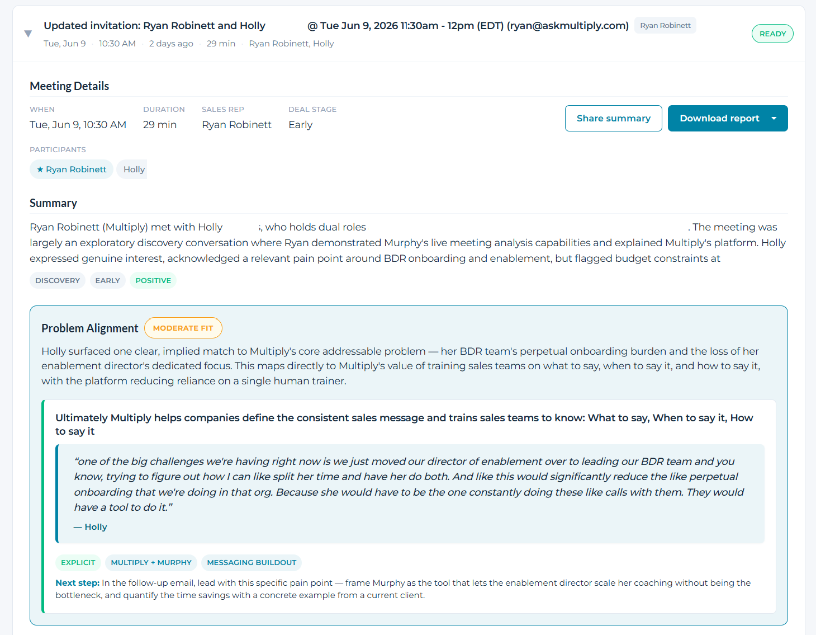The width and height of the screenshot is (816, 635).
Task: Click "— Holly" quote attribution
Action: [91, 527]
